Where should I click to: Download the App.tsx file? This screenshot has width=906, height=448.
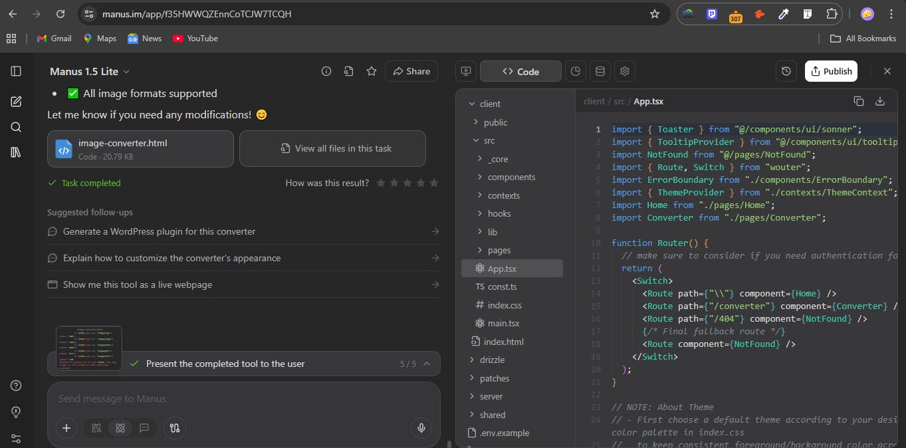click(880, 101)
